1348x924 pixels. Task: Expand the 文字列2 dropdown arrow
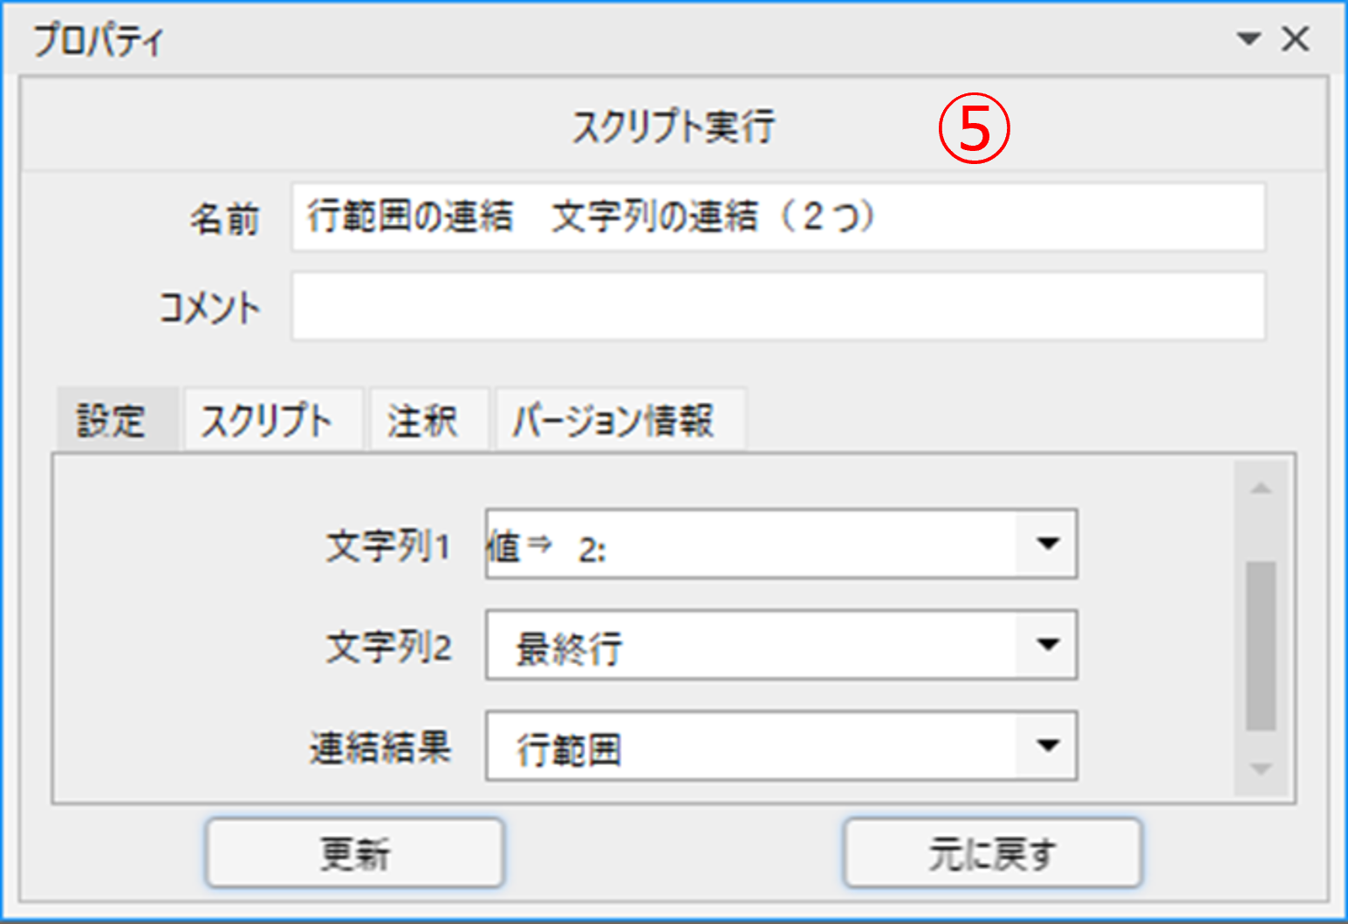(x=1047, y=645)
